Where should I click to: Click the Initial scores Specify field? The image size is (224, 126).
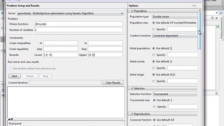pyautogui.click(x=183, y=68)
